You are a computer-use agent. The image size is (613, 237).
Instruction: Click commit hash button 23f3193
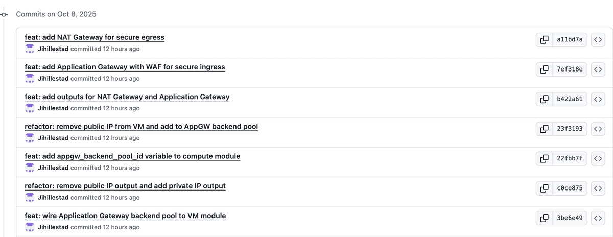(x=570, y=129)
